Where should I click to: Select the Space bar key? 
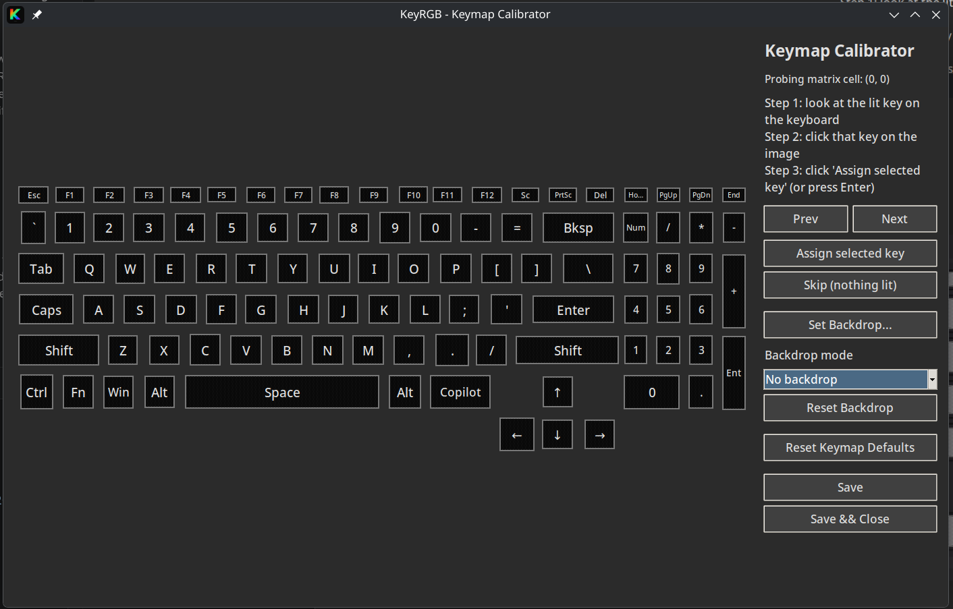click(282, 393)
